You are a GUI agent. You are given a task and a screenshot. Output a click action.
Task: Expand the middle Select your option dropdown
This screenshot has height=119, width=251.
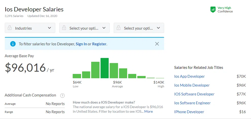click(x=84, y=28)
